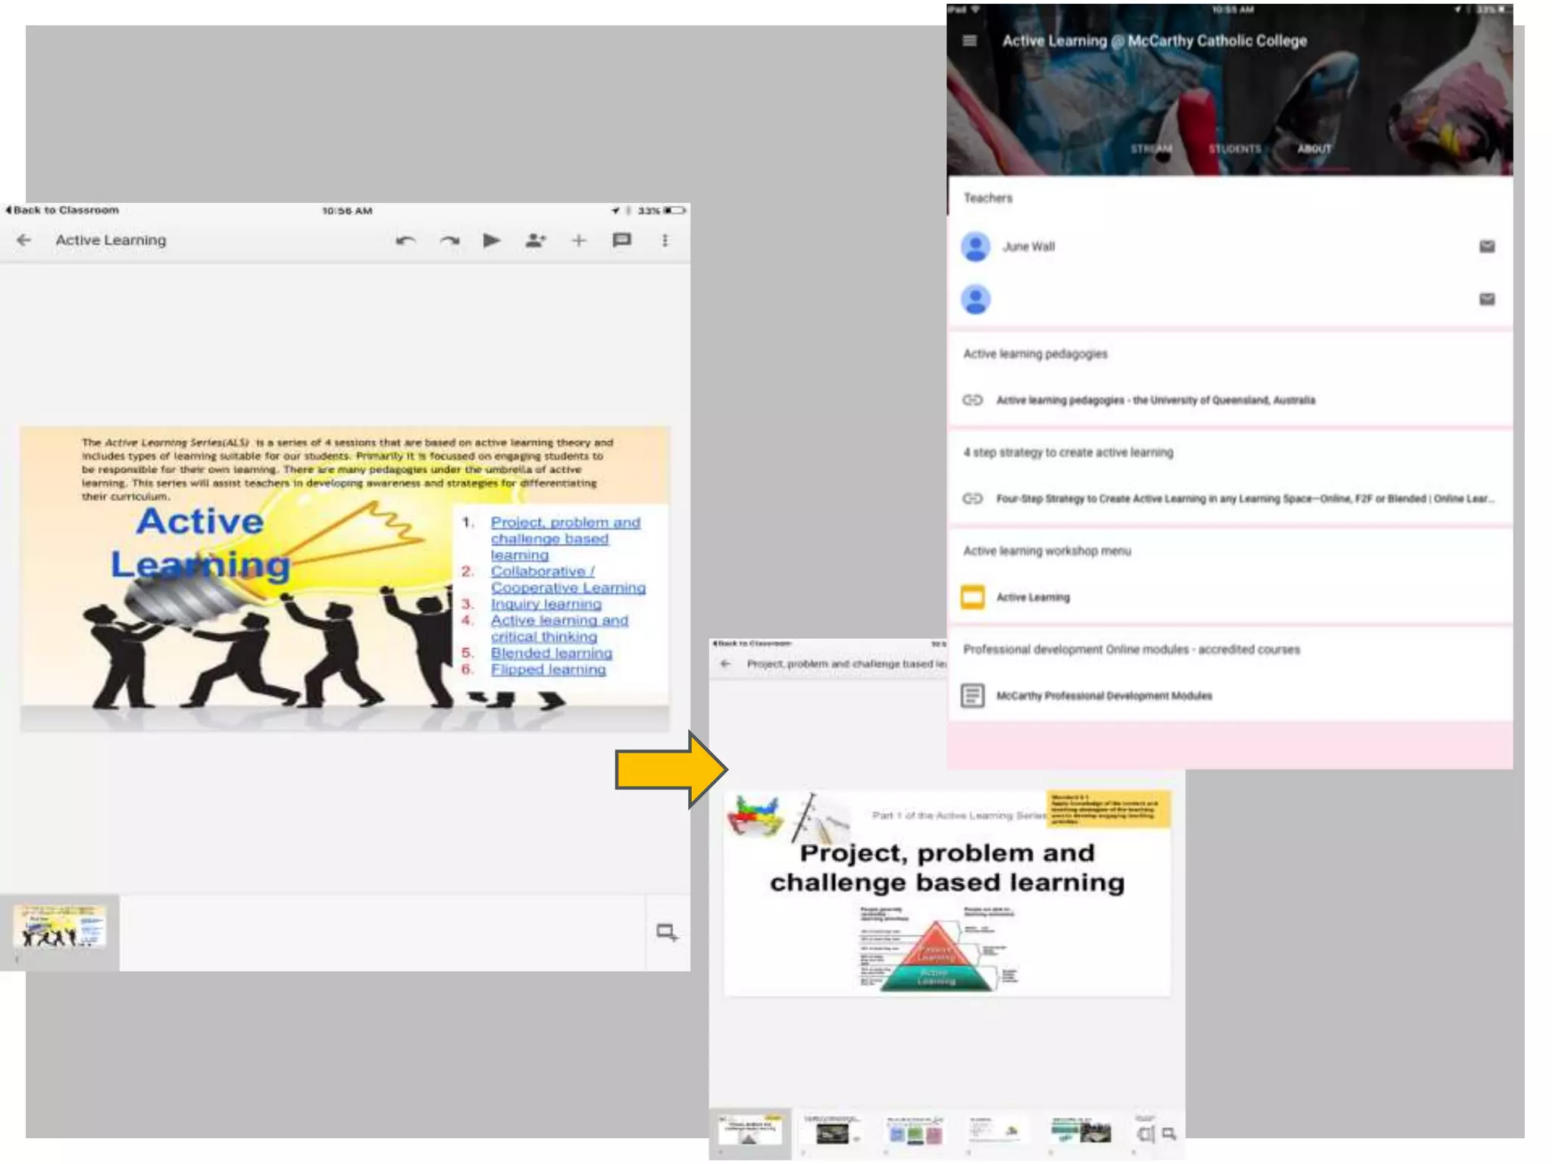The image size is (1552, 1164).
Task: Open McCarthy Professional Development Modules document
Action: 1103,696
